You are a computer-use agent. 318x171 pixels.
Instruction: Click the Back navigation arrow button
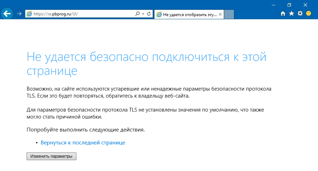coord(7,14)
